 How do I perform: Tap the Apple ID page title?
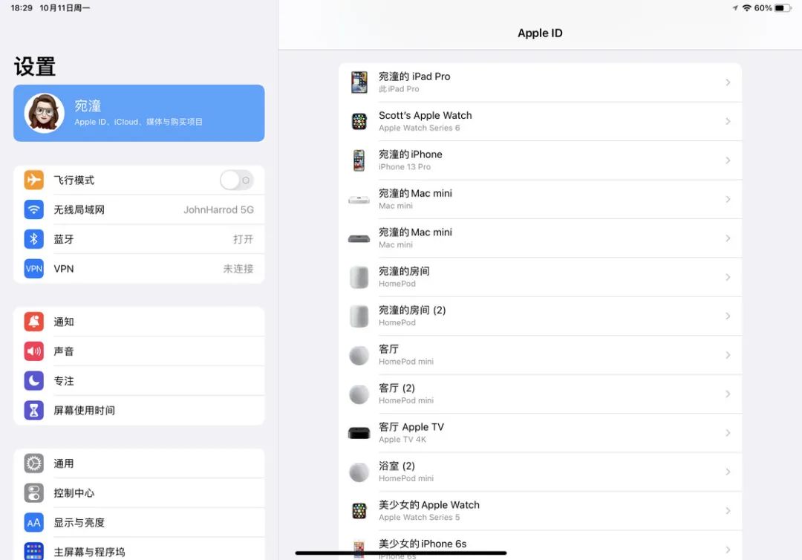tap(540, 33)
